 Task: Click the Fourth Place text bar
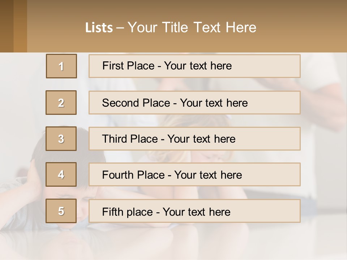(x=194, y=174)
